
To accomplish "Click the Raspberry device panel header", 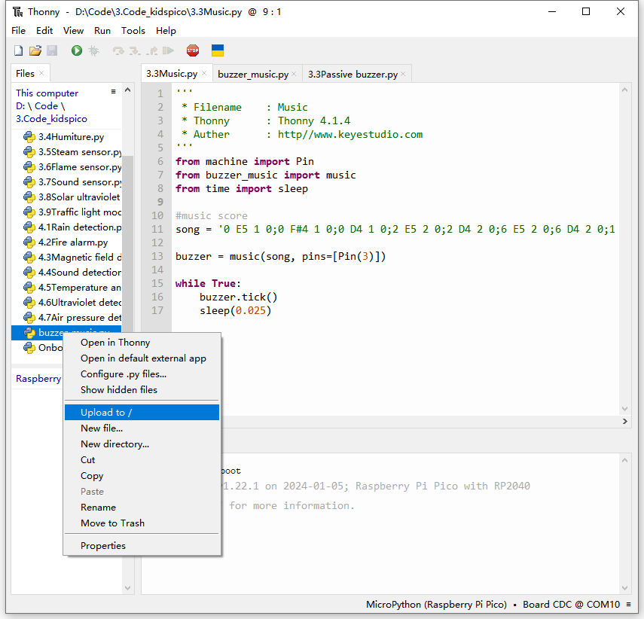I will [38, 379].
